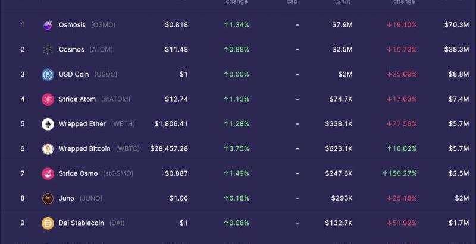Click Osmosis liquidity value $70.3M
This screenshot has width=476, height=244.
click(x=456, y=25)
